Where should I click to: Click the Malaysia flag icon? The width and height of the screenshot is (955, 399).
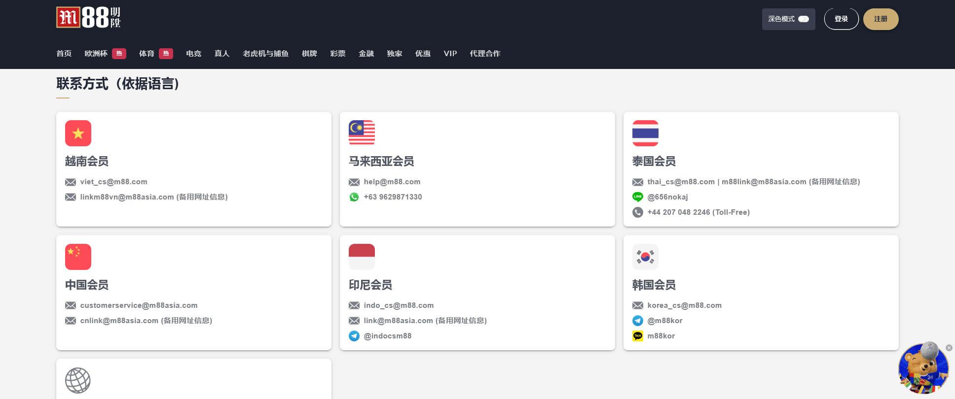pos(362,133)
